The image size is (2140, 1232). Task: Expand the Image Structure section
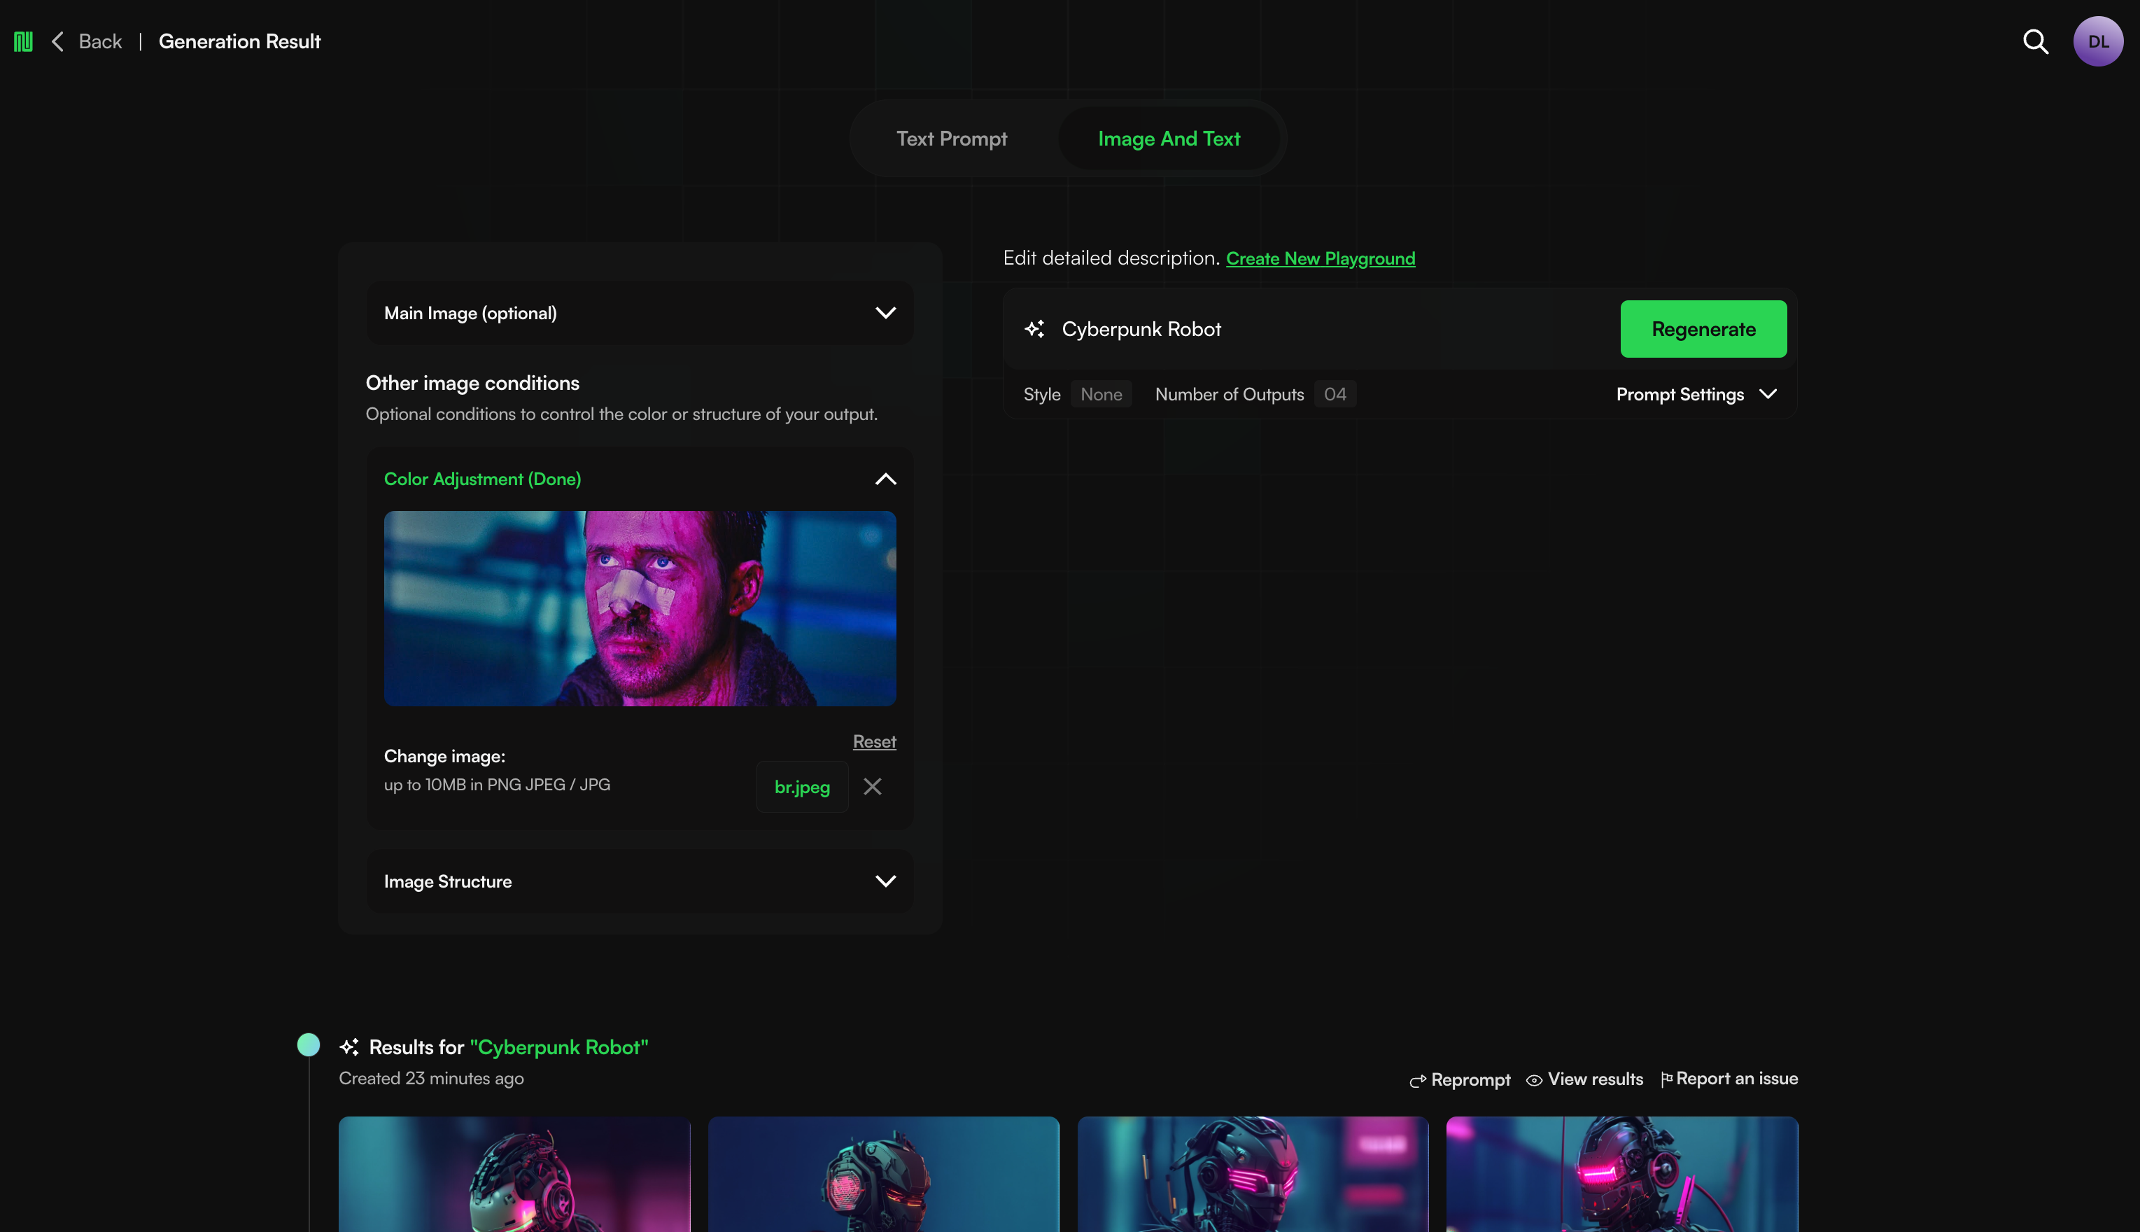point(885,882)
